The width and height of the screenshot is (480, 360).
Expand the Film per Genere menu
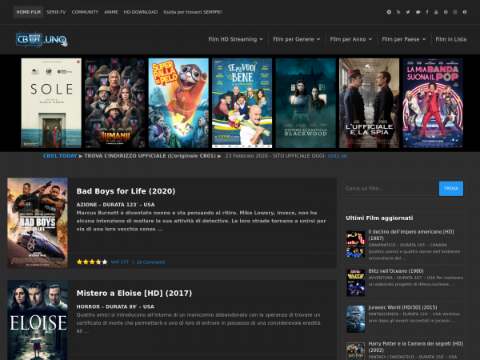(x=296, y=39)
